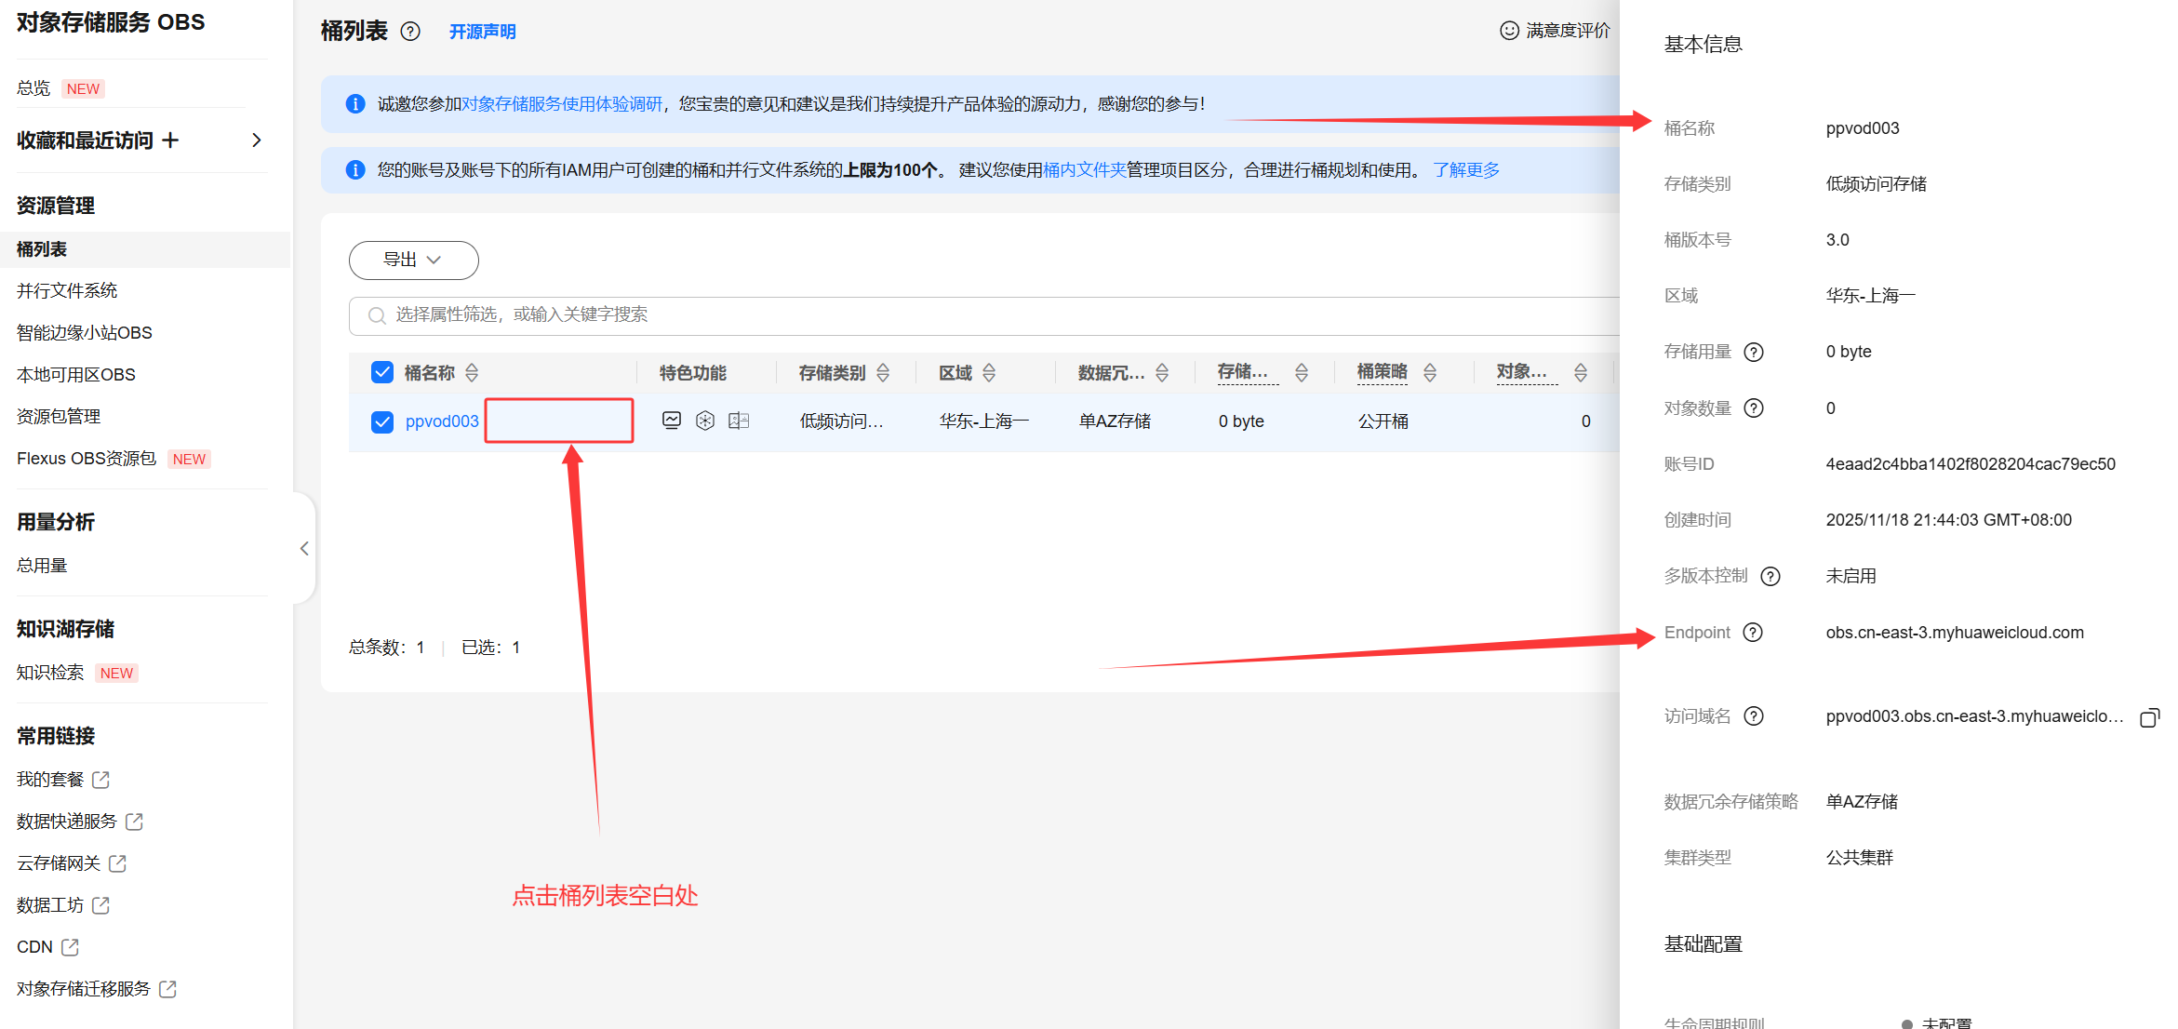Click the hexagon feature icon in ppvod003 row
The image size is (2178, 1029).
click(705, 421)
